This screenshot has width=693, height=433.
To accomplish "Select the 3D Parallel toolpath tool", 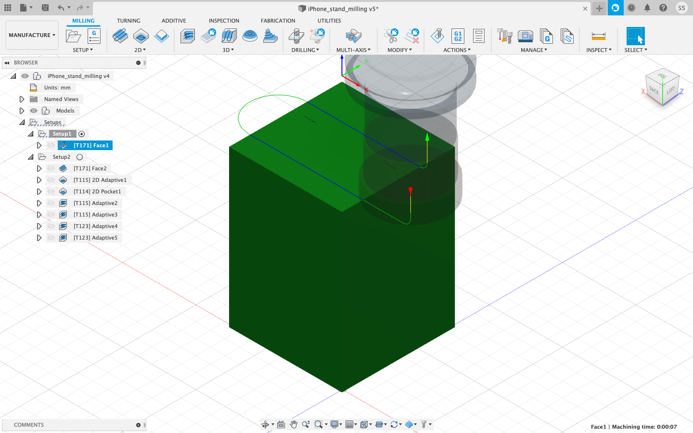I will click(229, 36).
